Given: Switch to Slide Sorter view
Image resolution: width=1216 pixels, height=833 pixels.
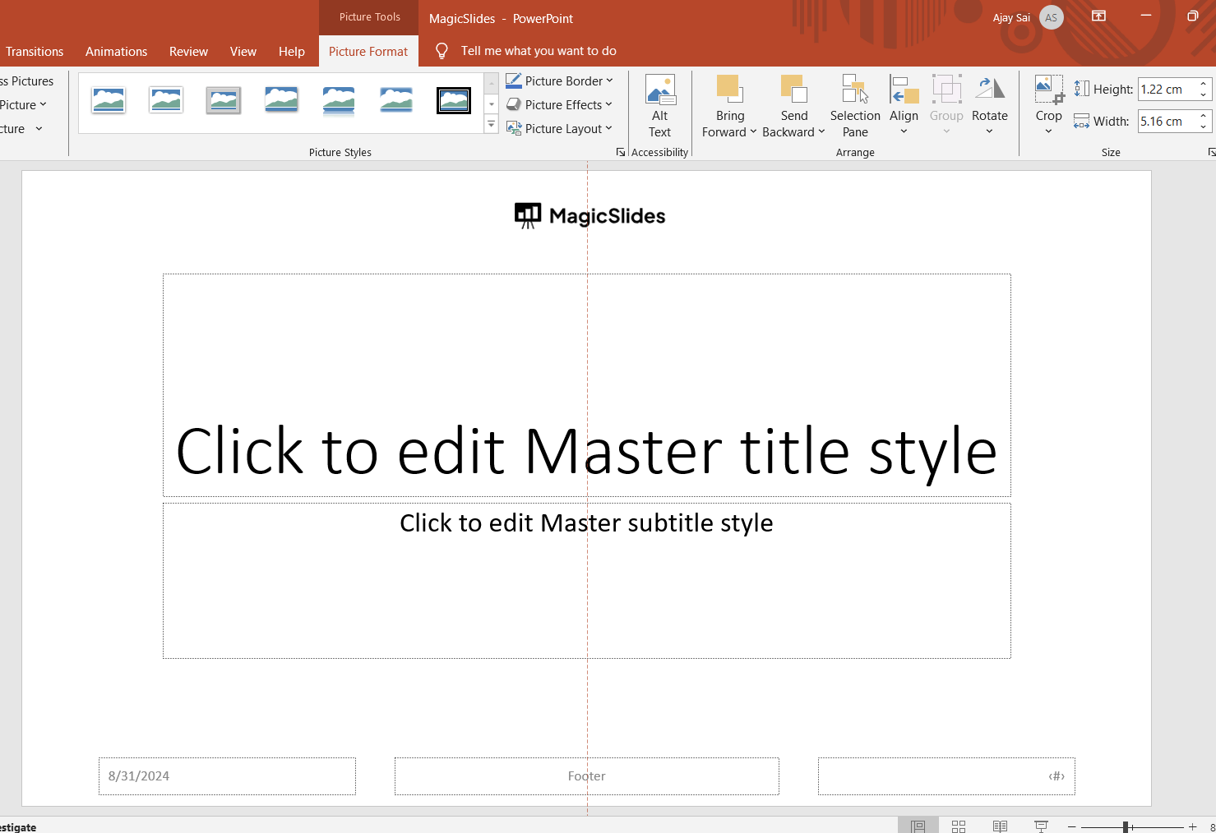Looking at the screenshot, I should [x=959, y=826].
